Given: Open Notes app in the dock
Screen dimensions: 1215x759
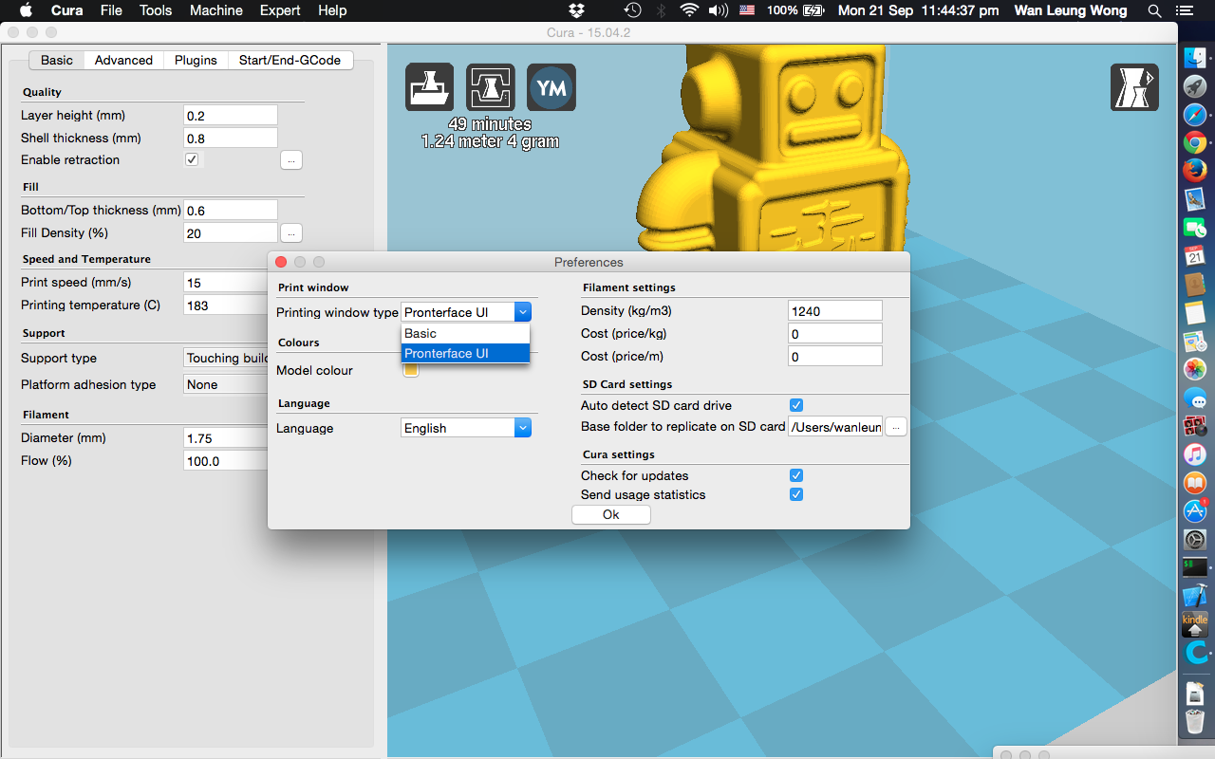Looking at the screenshot, I should [x=1195, y=313].
